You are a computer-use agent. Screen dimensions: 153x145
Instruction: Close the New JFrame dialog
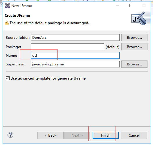pyautogui.click(x=144, y=5)
